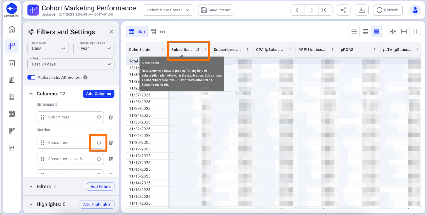Select the compact row density icon
The image size is (427, 215).
pos(377,31)
